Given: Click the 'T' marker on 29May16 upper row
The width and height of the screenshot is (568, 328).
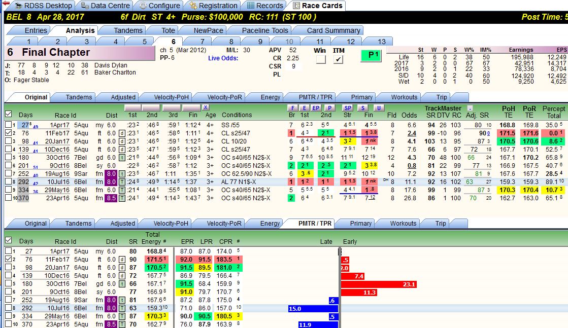Looking at the screenshot, I should point(122,190).
